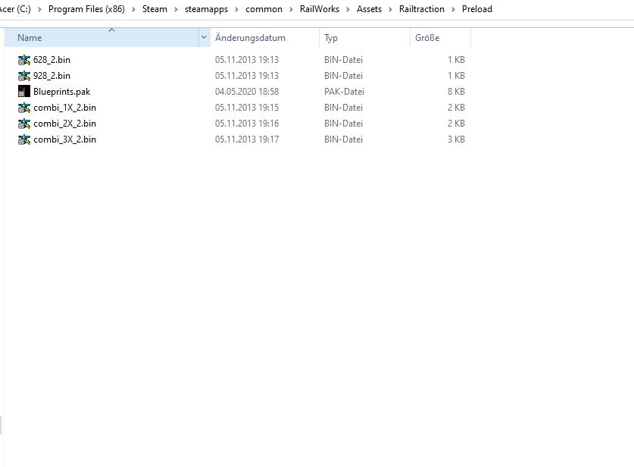Click the Blueprints.pak date 04.05.2020 18:58

coord(247,92)
